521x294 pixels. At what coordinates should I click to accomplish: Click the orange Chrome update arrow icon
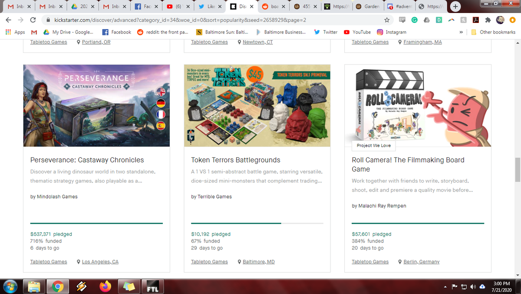(x=512, y=20)
